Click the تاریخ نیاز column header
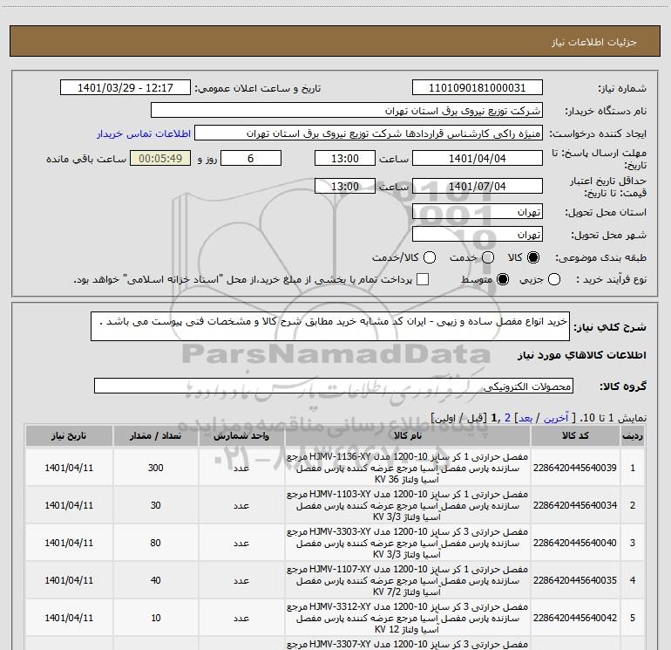Image resolution: width=671 pixels, height=650 pixels. [69, 435]
